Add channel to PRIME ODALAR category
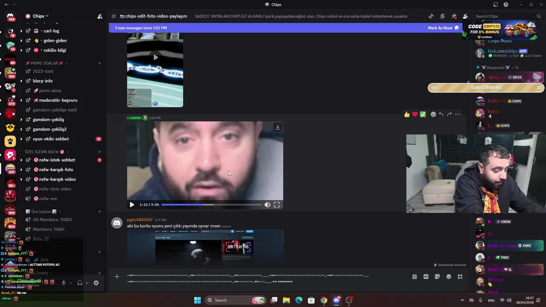The height and width of the screenshot is (307, 546). pyautogui.click(x=99, y=63)
